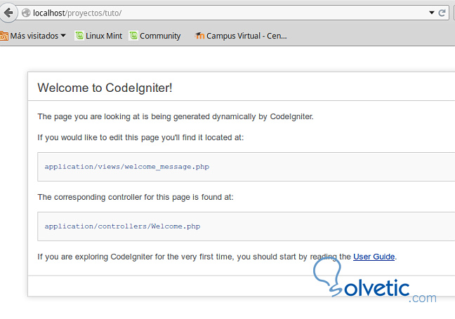Screen dimensions: 455x319
Task: Open the Campus Virtual bookmark
Action: pos(241,36)
